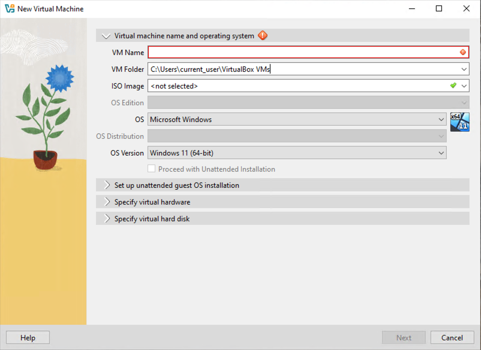Click the warning icon beside the section title
Image resolution: width=481 pixels, height=350 pixels.
(263, 35)
